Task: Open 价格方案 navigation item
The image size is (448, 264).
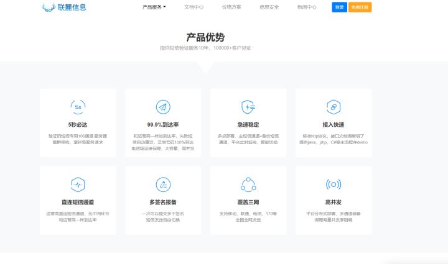Action: [231, 7]
